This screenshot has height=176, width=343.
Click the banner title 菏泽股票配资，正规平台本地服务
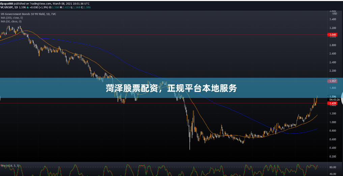171,88
